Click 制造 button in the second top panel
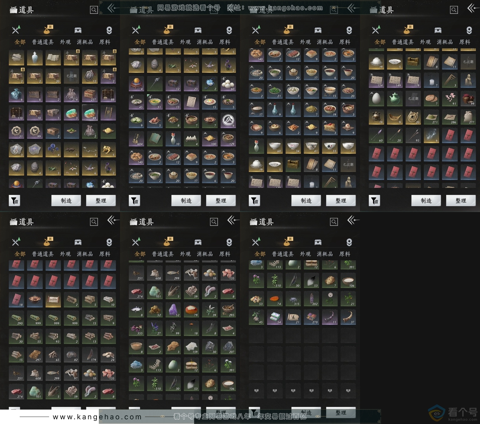The width and height of the screenshot is (480, 424). (186, 201)
